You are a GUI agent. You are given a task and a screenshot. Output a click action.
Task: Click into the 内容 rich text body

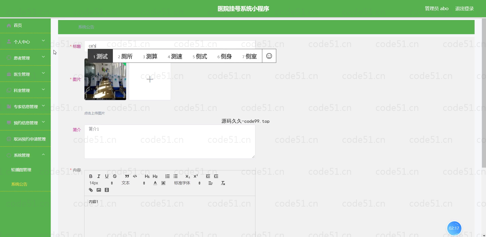(170, 216)
